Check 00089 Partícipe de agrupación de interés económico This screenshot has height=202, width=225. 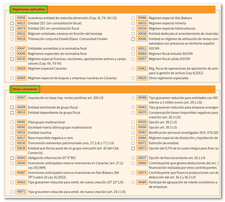(x=133, y=182)
